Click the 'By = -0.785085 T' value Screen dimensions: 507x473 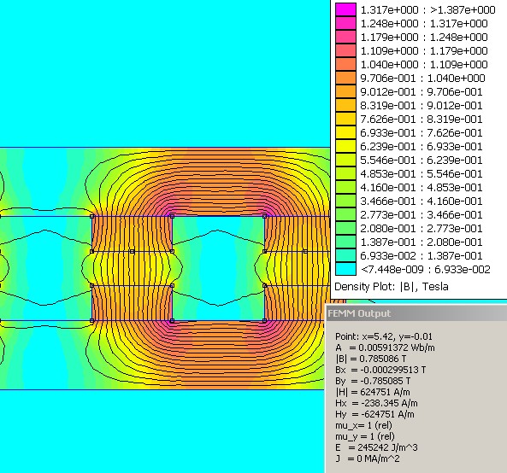[x=373, y=381]
